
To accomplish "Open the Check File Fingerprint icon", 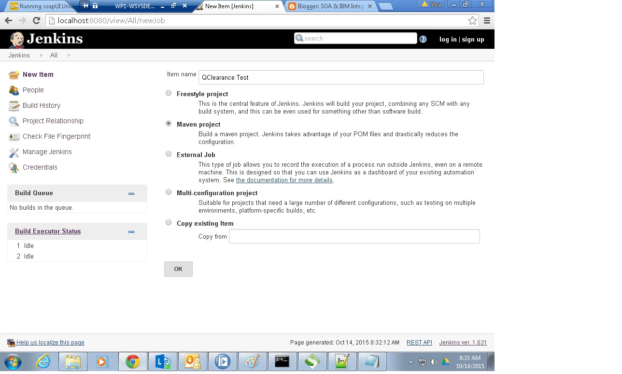I will 14,137.
